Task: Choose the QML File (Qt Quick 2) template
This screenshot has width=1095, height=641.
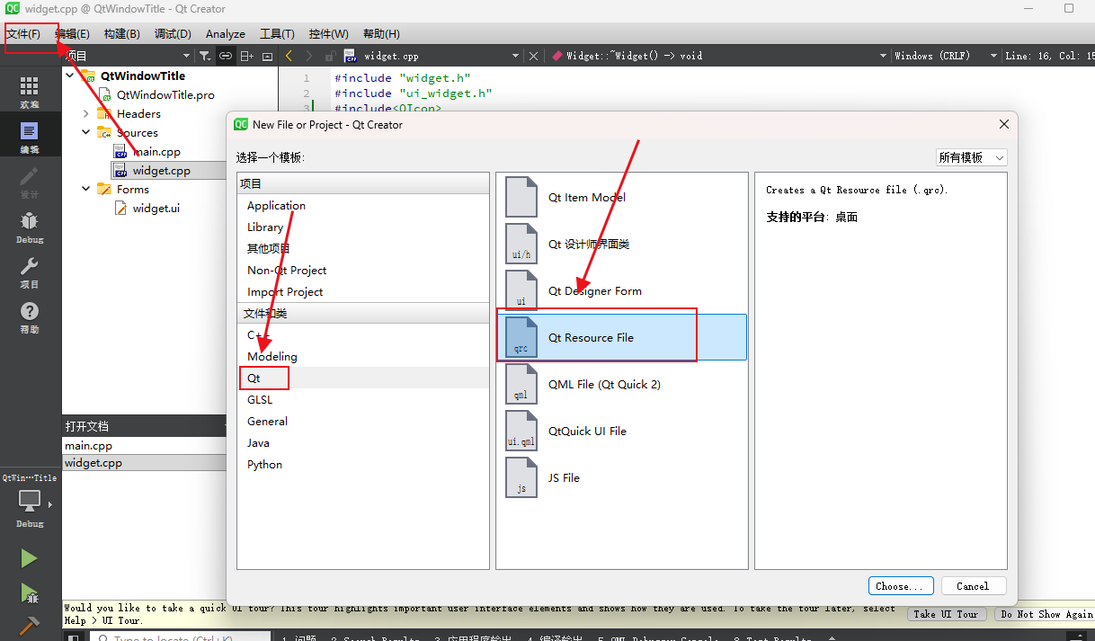Action: coord(621,385)
